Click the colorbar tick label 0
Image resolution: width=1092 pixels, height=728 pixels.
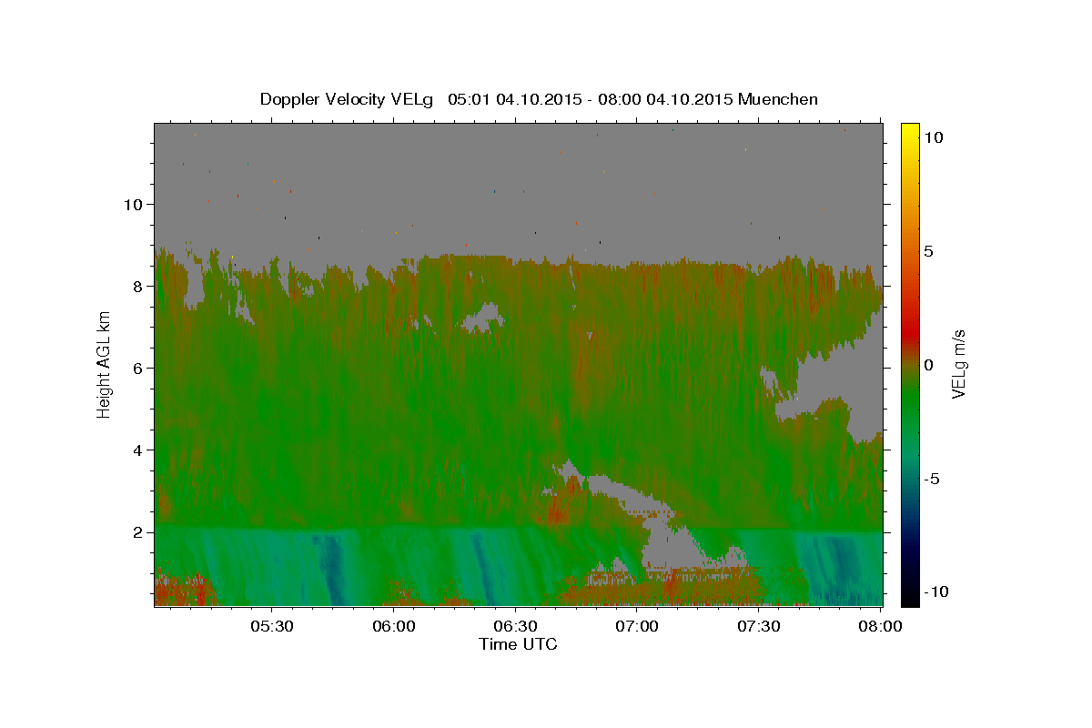(928, 365)
